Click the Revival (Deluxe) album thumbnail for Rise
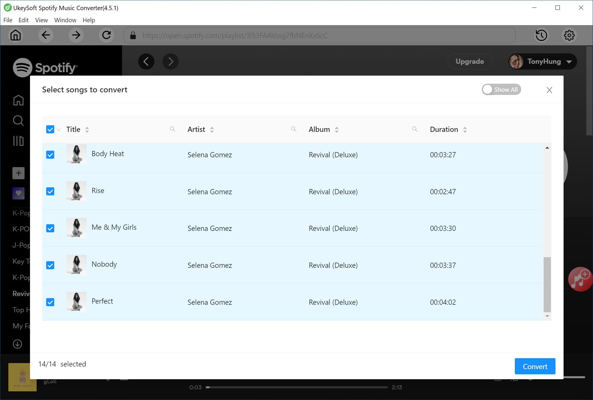Viewport: 593px width, 400px height. 76,191
